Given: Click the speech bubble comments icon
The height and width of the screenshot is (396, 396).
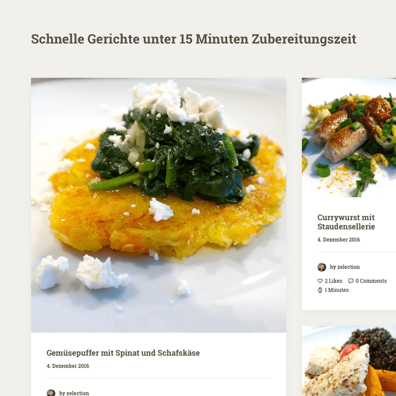Looking at the screenshot, I should 351,281.
